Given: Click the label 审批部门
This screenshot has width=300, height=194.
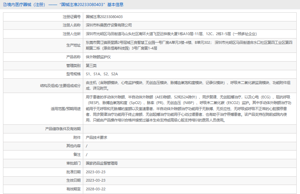Looking at the screenshot, I should click(x=73, y=163).
